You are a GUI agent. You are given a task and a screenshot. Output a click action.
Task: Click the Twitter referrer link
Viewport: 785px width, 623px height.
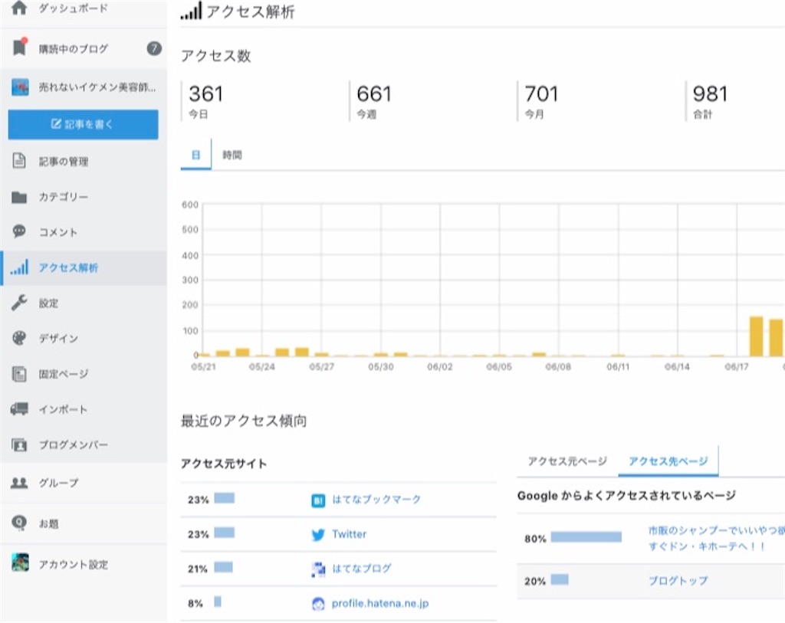tap(349, 534)
